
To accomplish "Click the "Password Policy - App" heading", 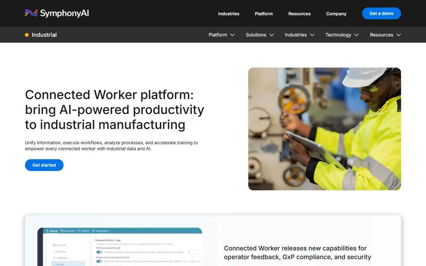I will tap(108, 240).
